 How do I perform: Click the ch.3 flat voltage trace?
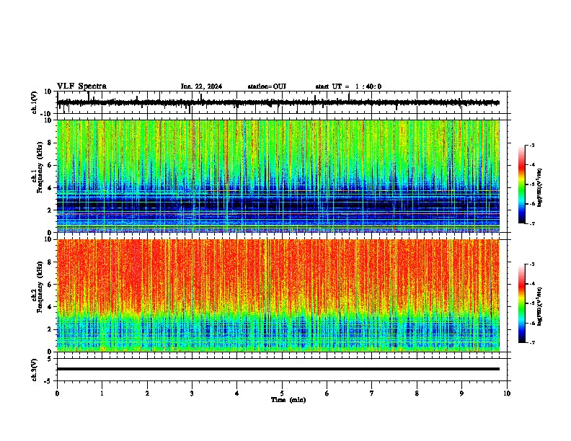coord(278,369)
